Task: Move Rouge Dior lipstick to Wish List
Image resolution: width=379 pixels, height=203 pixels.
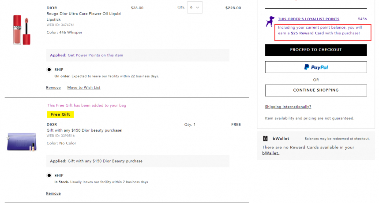Action: tap(84, 88)
